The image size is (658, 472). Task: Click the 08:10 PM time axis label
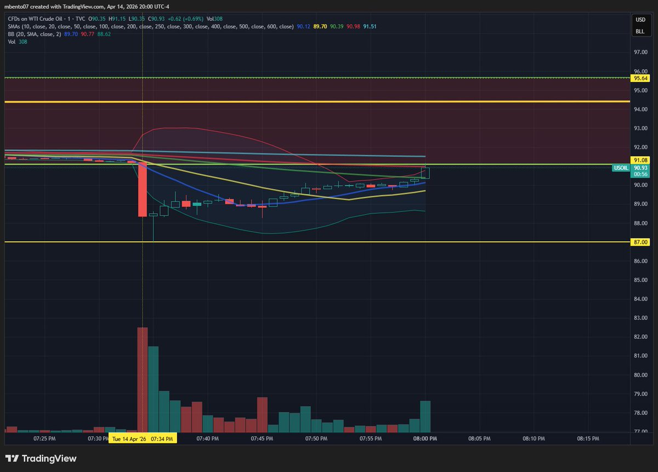point(534,439)
